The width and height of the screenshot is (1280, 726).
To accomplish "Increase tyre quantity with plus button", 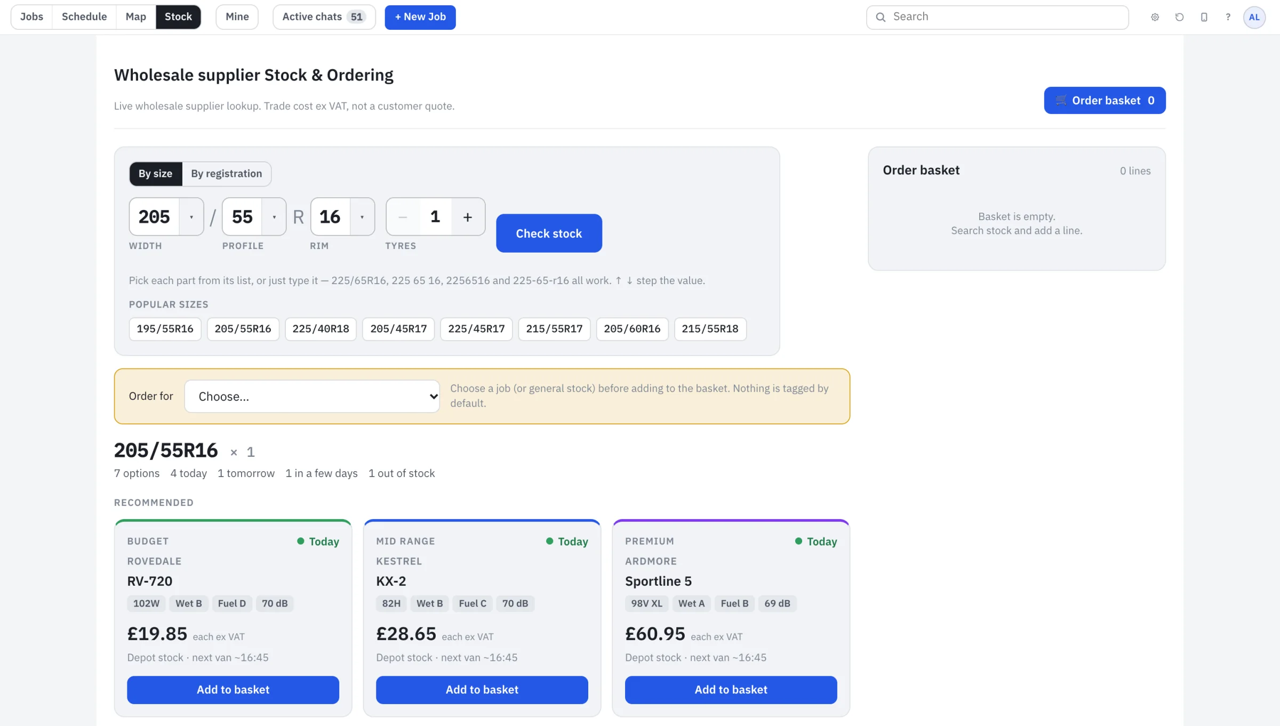I will pos(467,217).
